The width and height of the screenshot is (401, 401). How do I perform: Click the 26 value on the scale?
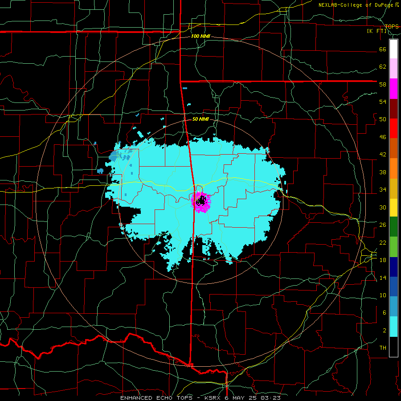[x=383, y=225]
